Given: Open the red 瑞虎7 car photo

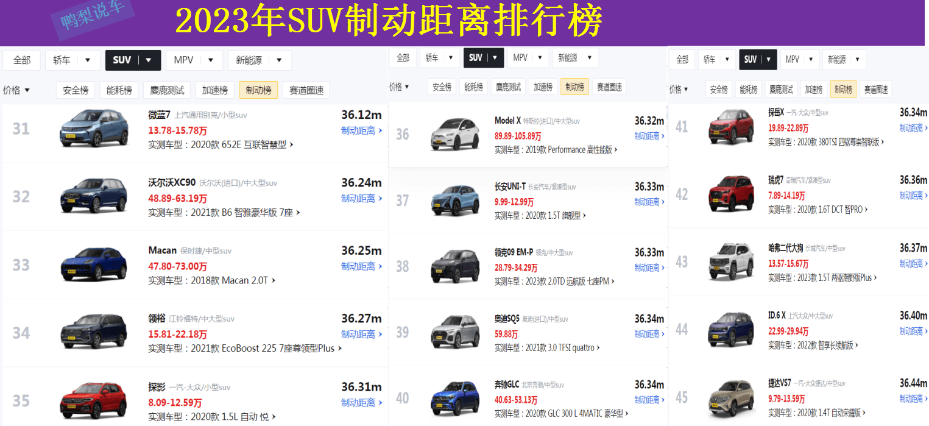Looking at the screenshot, I should tap(731, 194).
